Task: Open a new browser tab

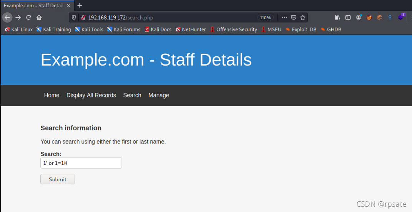Action: 80,5
